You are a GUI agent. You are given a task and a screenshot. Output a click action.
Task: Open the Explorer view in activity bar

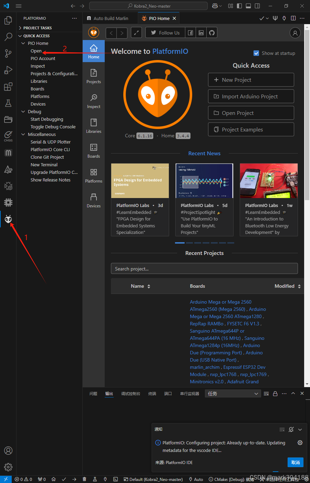tap(8, 20)
